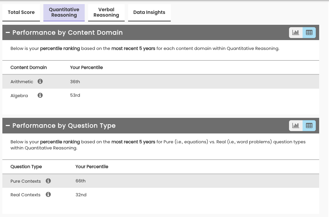Select table view icon in Question Type section

(309, 126)
